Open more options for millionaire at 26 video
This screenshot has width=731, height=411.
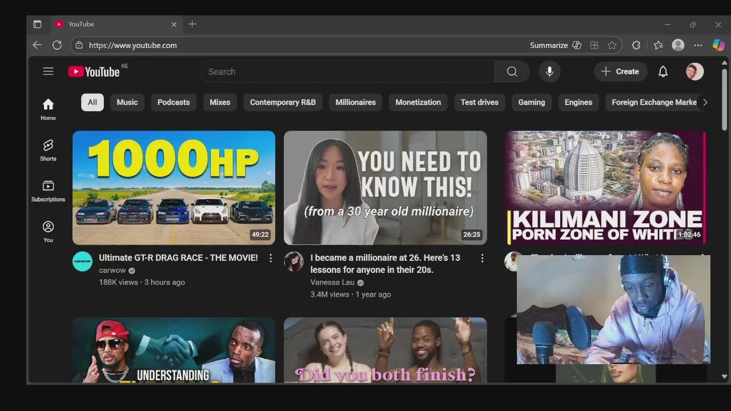(x=482, y=258)
